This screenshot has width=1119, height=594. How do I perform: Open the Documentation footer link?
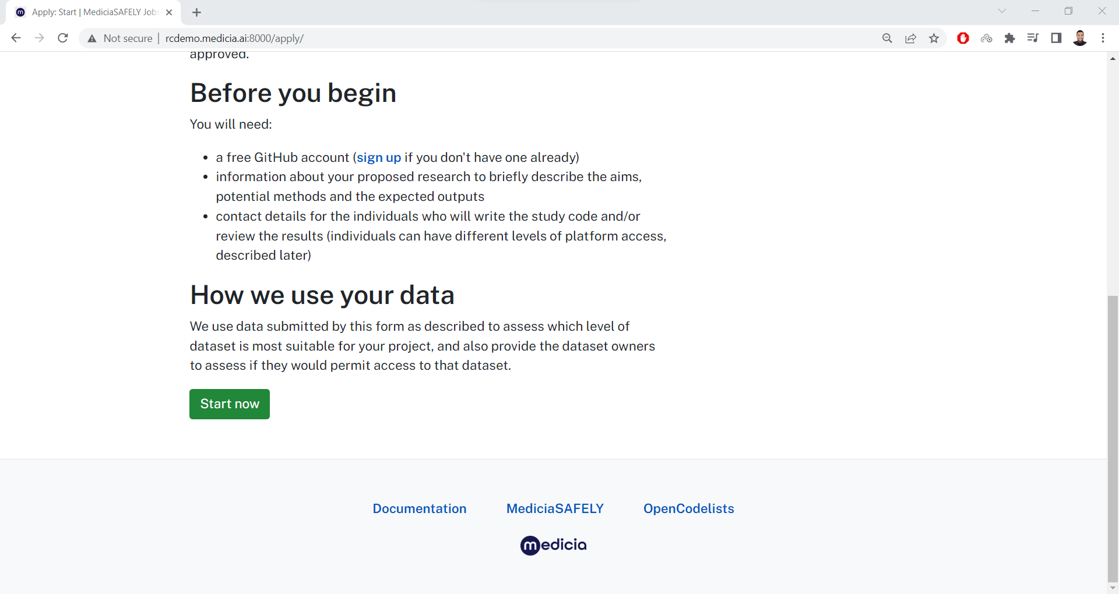tap(420, 509)
